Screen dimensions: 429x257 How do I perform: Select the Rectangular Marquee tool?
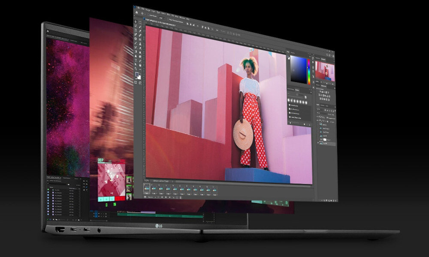(x=140, y=22)
